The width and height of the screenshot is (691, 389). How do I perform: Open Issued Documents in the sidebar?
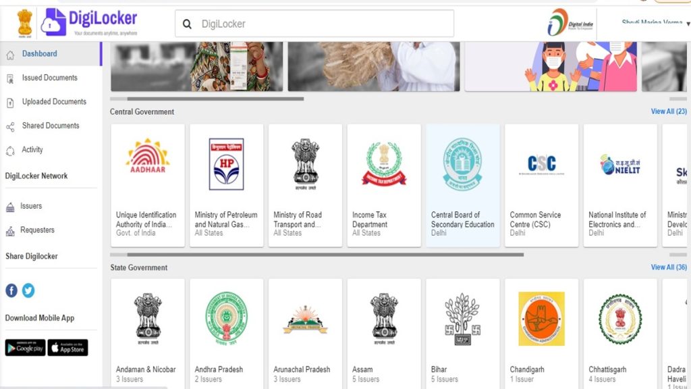tap(49, 78)
